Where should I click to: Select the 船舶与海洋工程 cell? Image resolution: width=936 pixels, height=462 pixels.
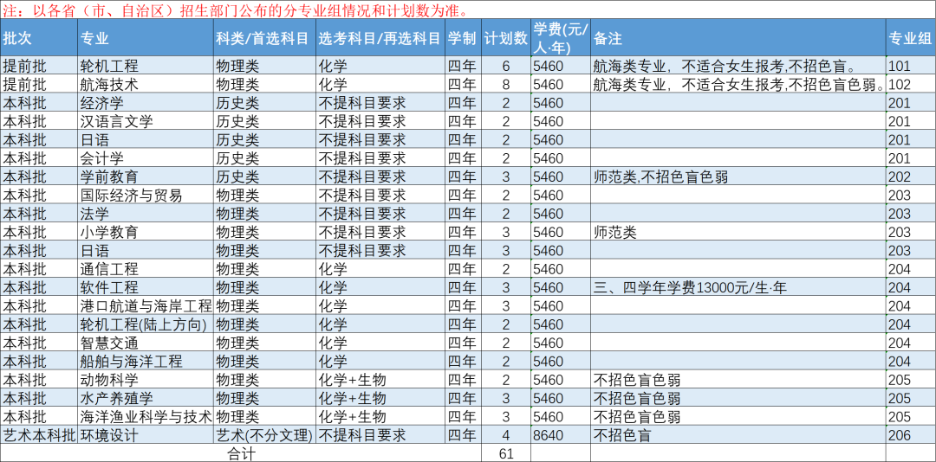pyautogui.click(x=146, y=362)
